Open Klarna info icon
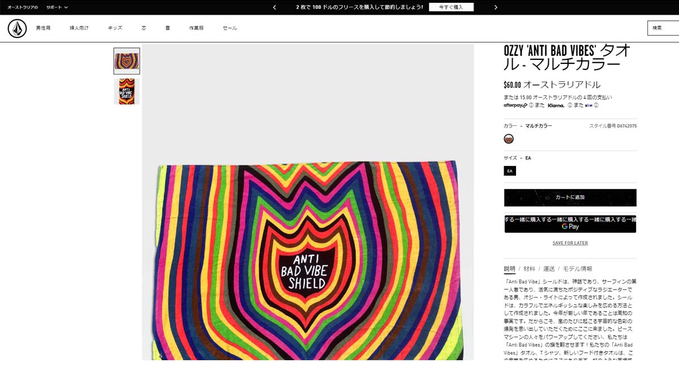This screenshot has width=679, height=367. 570,106
